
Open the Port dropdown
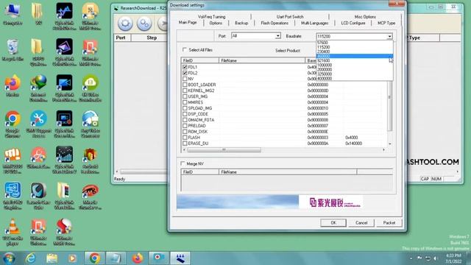(x=256, y=36)
